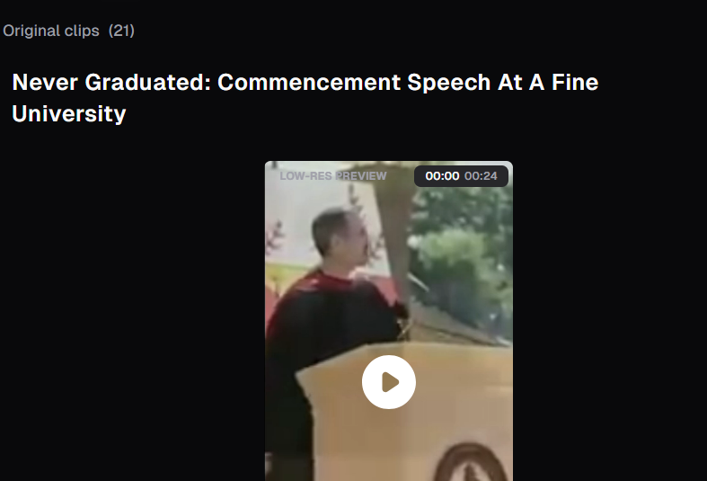Click the speaker's black robe

(x=324, y=343)
